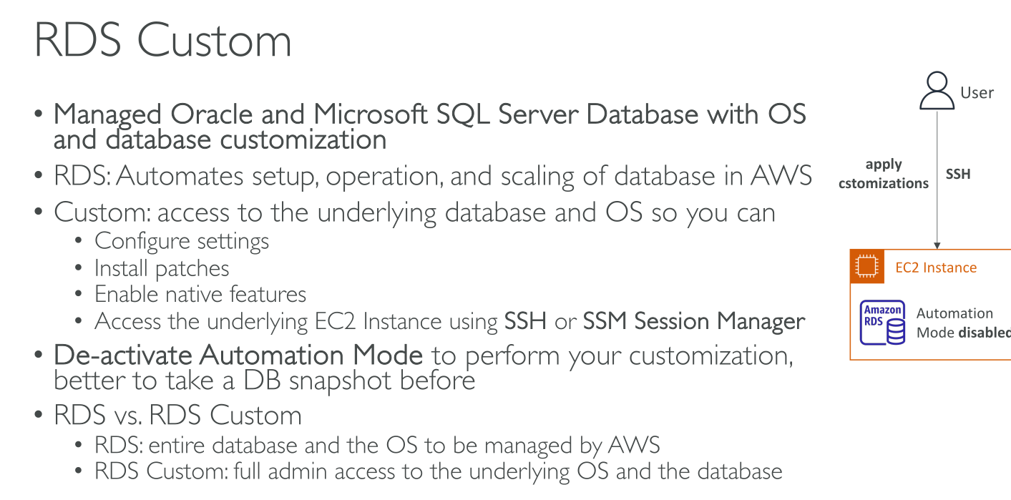Click the arrowhead pointing to EC2 Instance
Screen dimensions: 1011x500
[937, 243]
